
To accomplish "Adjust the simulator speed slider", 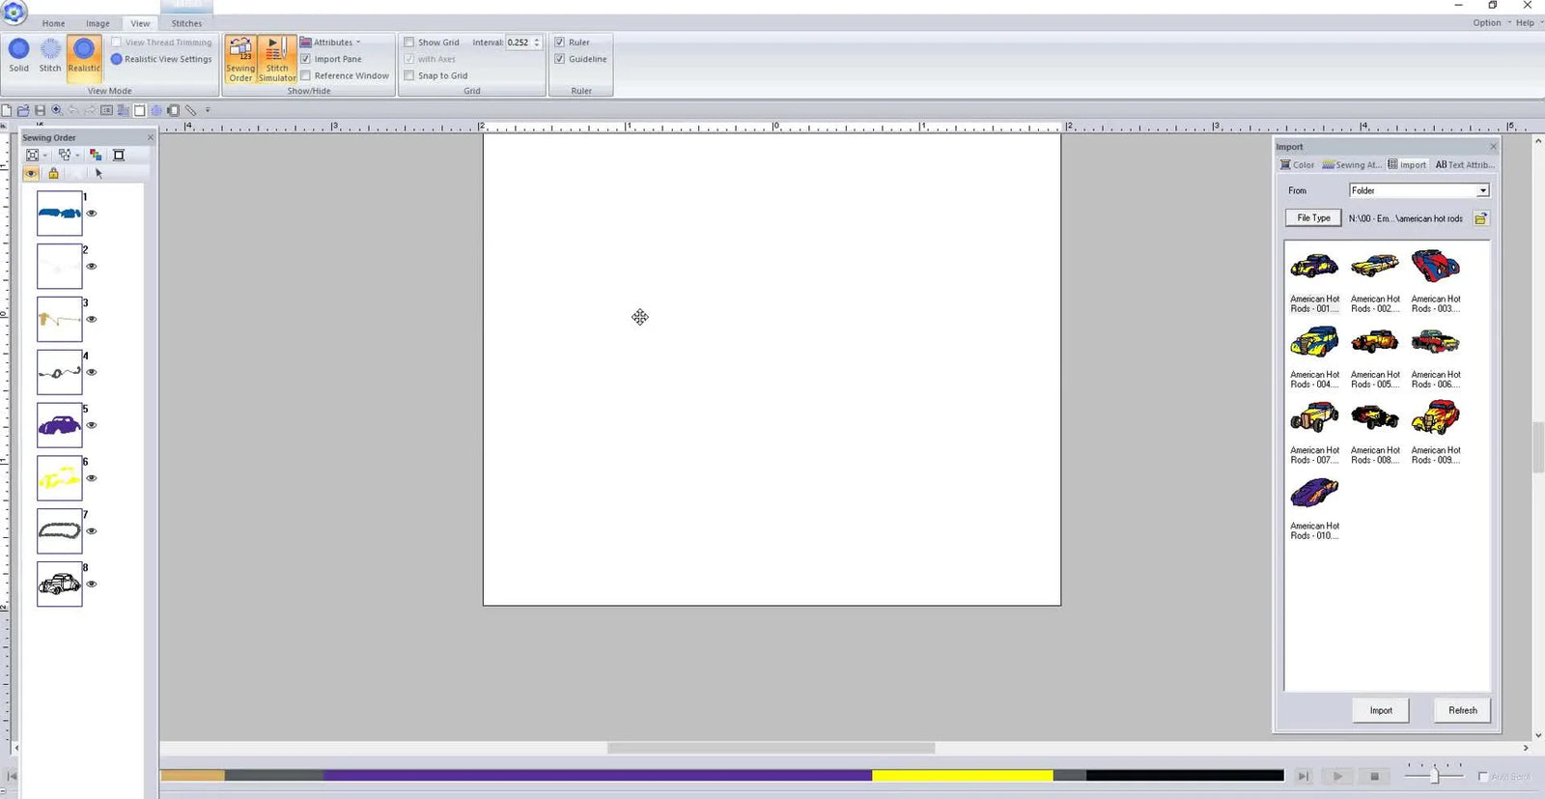I will 1434,776.
